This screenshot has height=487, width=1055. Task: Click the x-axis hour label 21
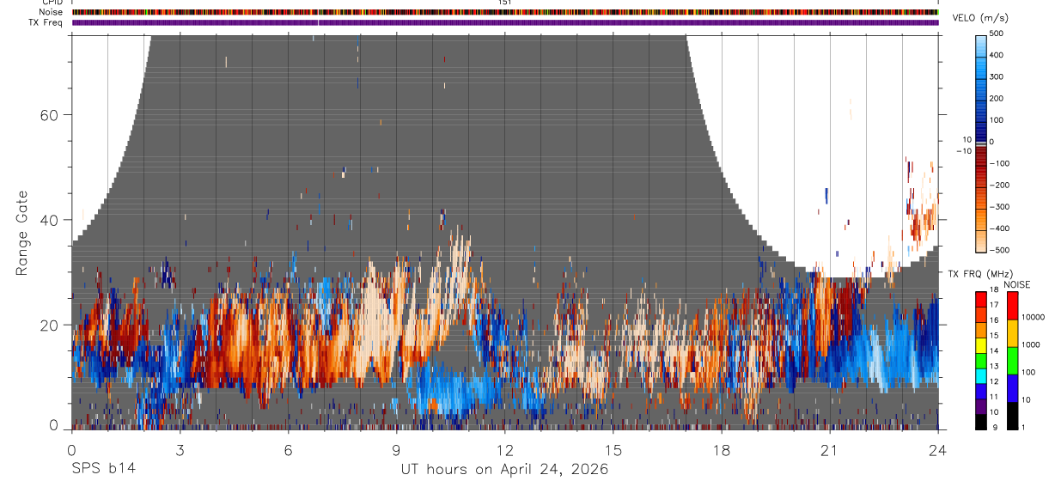click(x=830, y=450)
